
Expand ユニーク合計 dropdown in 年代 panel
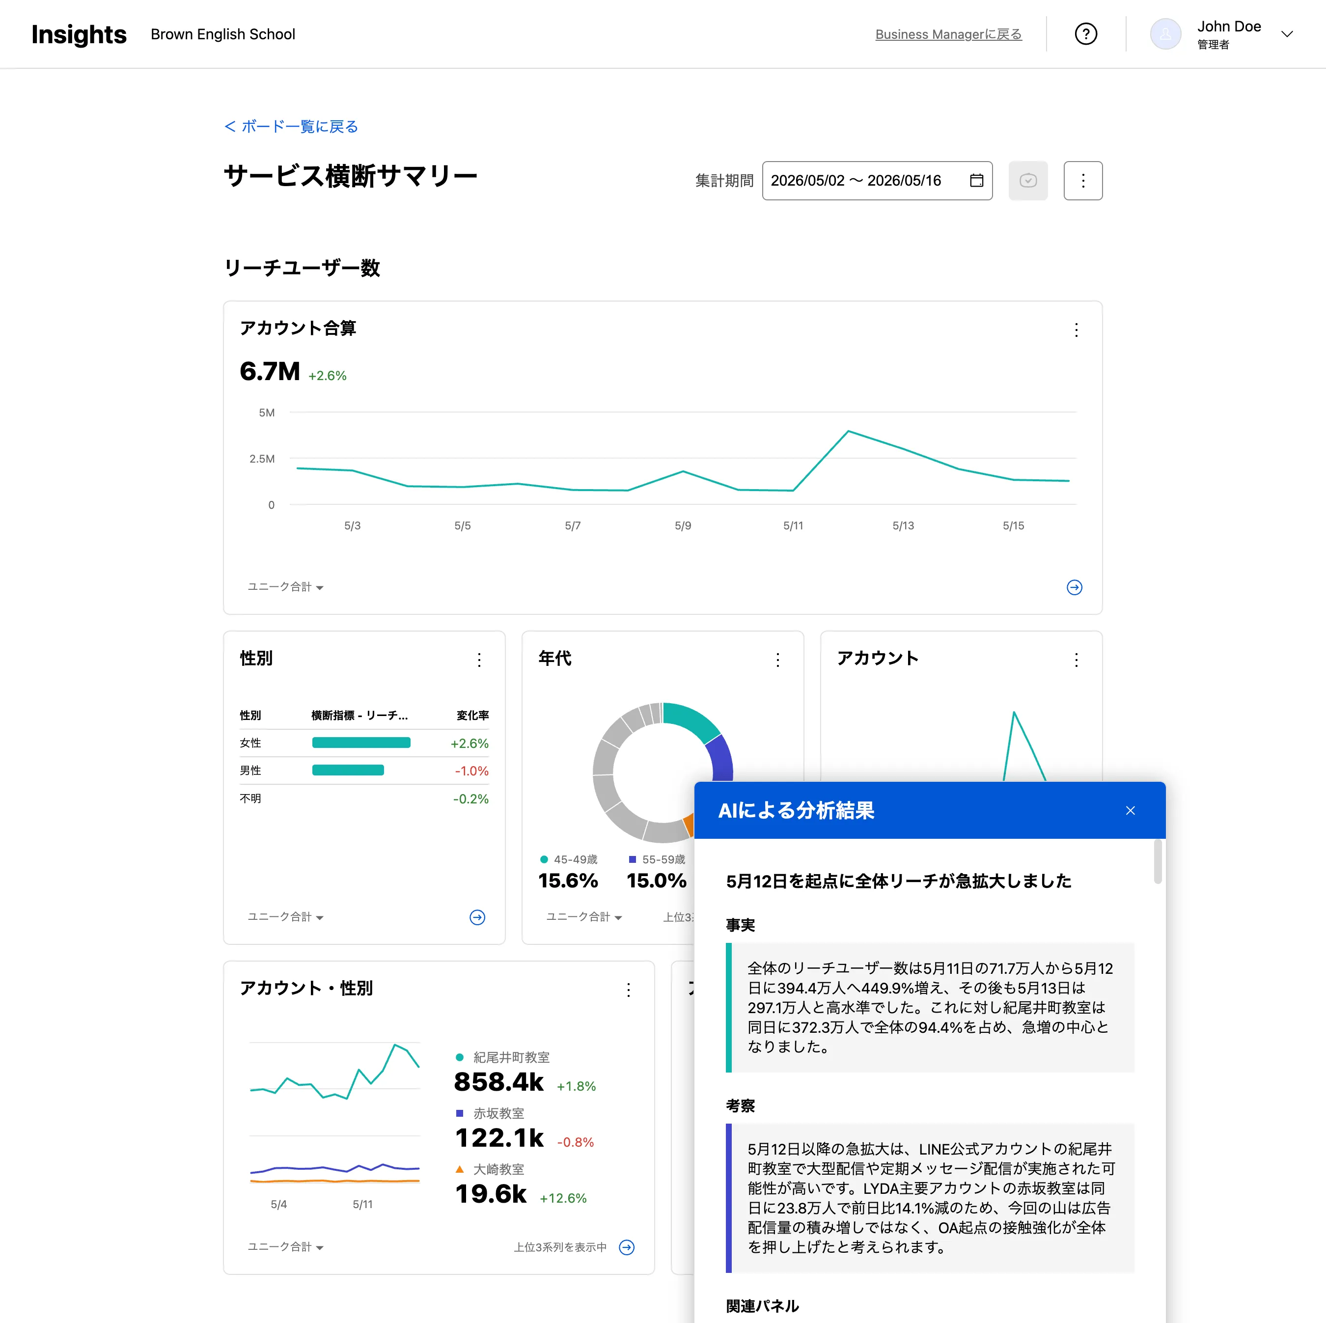pos(583,917)
